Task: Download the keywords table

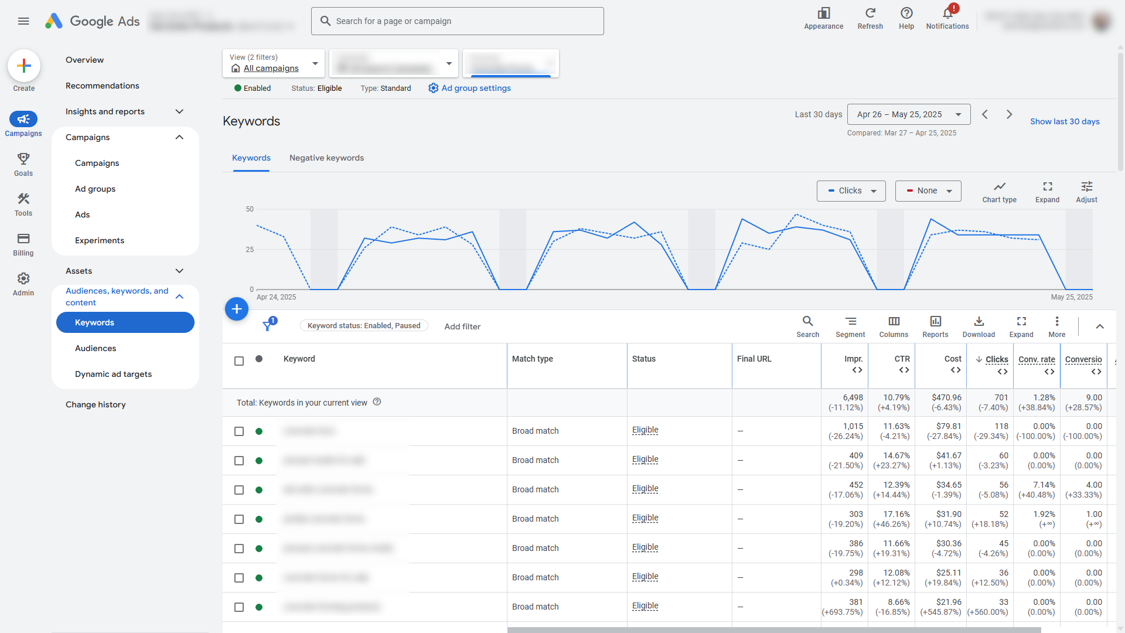Action: (x=979, y=326)
